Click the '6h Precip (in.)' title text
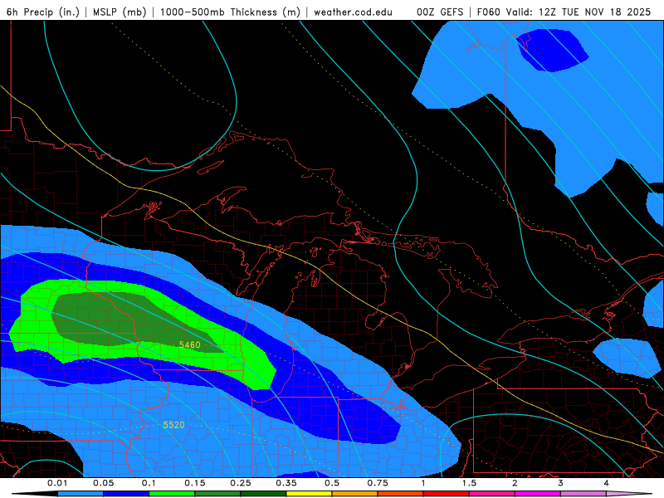This screenshot has height=498, width=664. coord(43,12)
